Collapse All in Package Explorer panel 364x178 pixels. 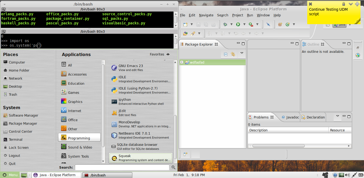[226, 54]
